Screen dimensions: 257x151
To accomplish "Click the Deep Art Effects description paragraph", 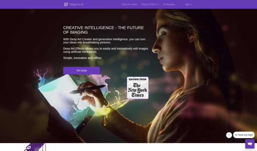I will point(106,50).
